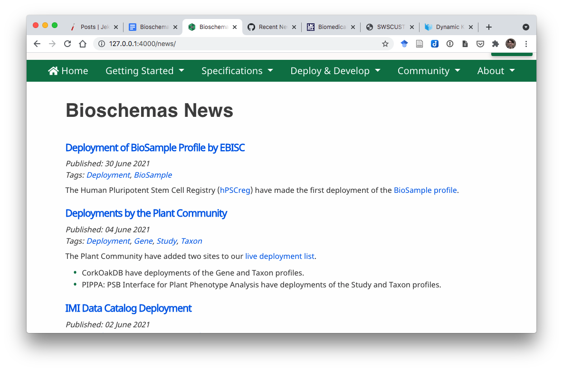Open the Chrome three-dot menu
The height and width of the screenshot is (371, 563).
[x=526, y=44]
